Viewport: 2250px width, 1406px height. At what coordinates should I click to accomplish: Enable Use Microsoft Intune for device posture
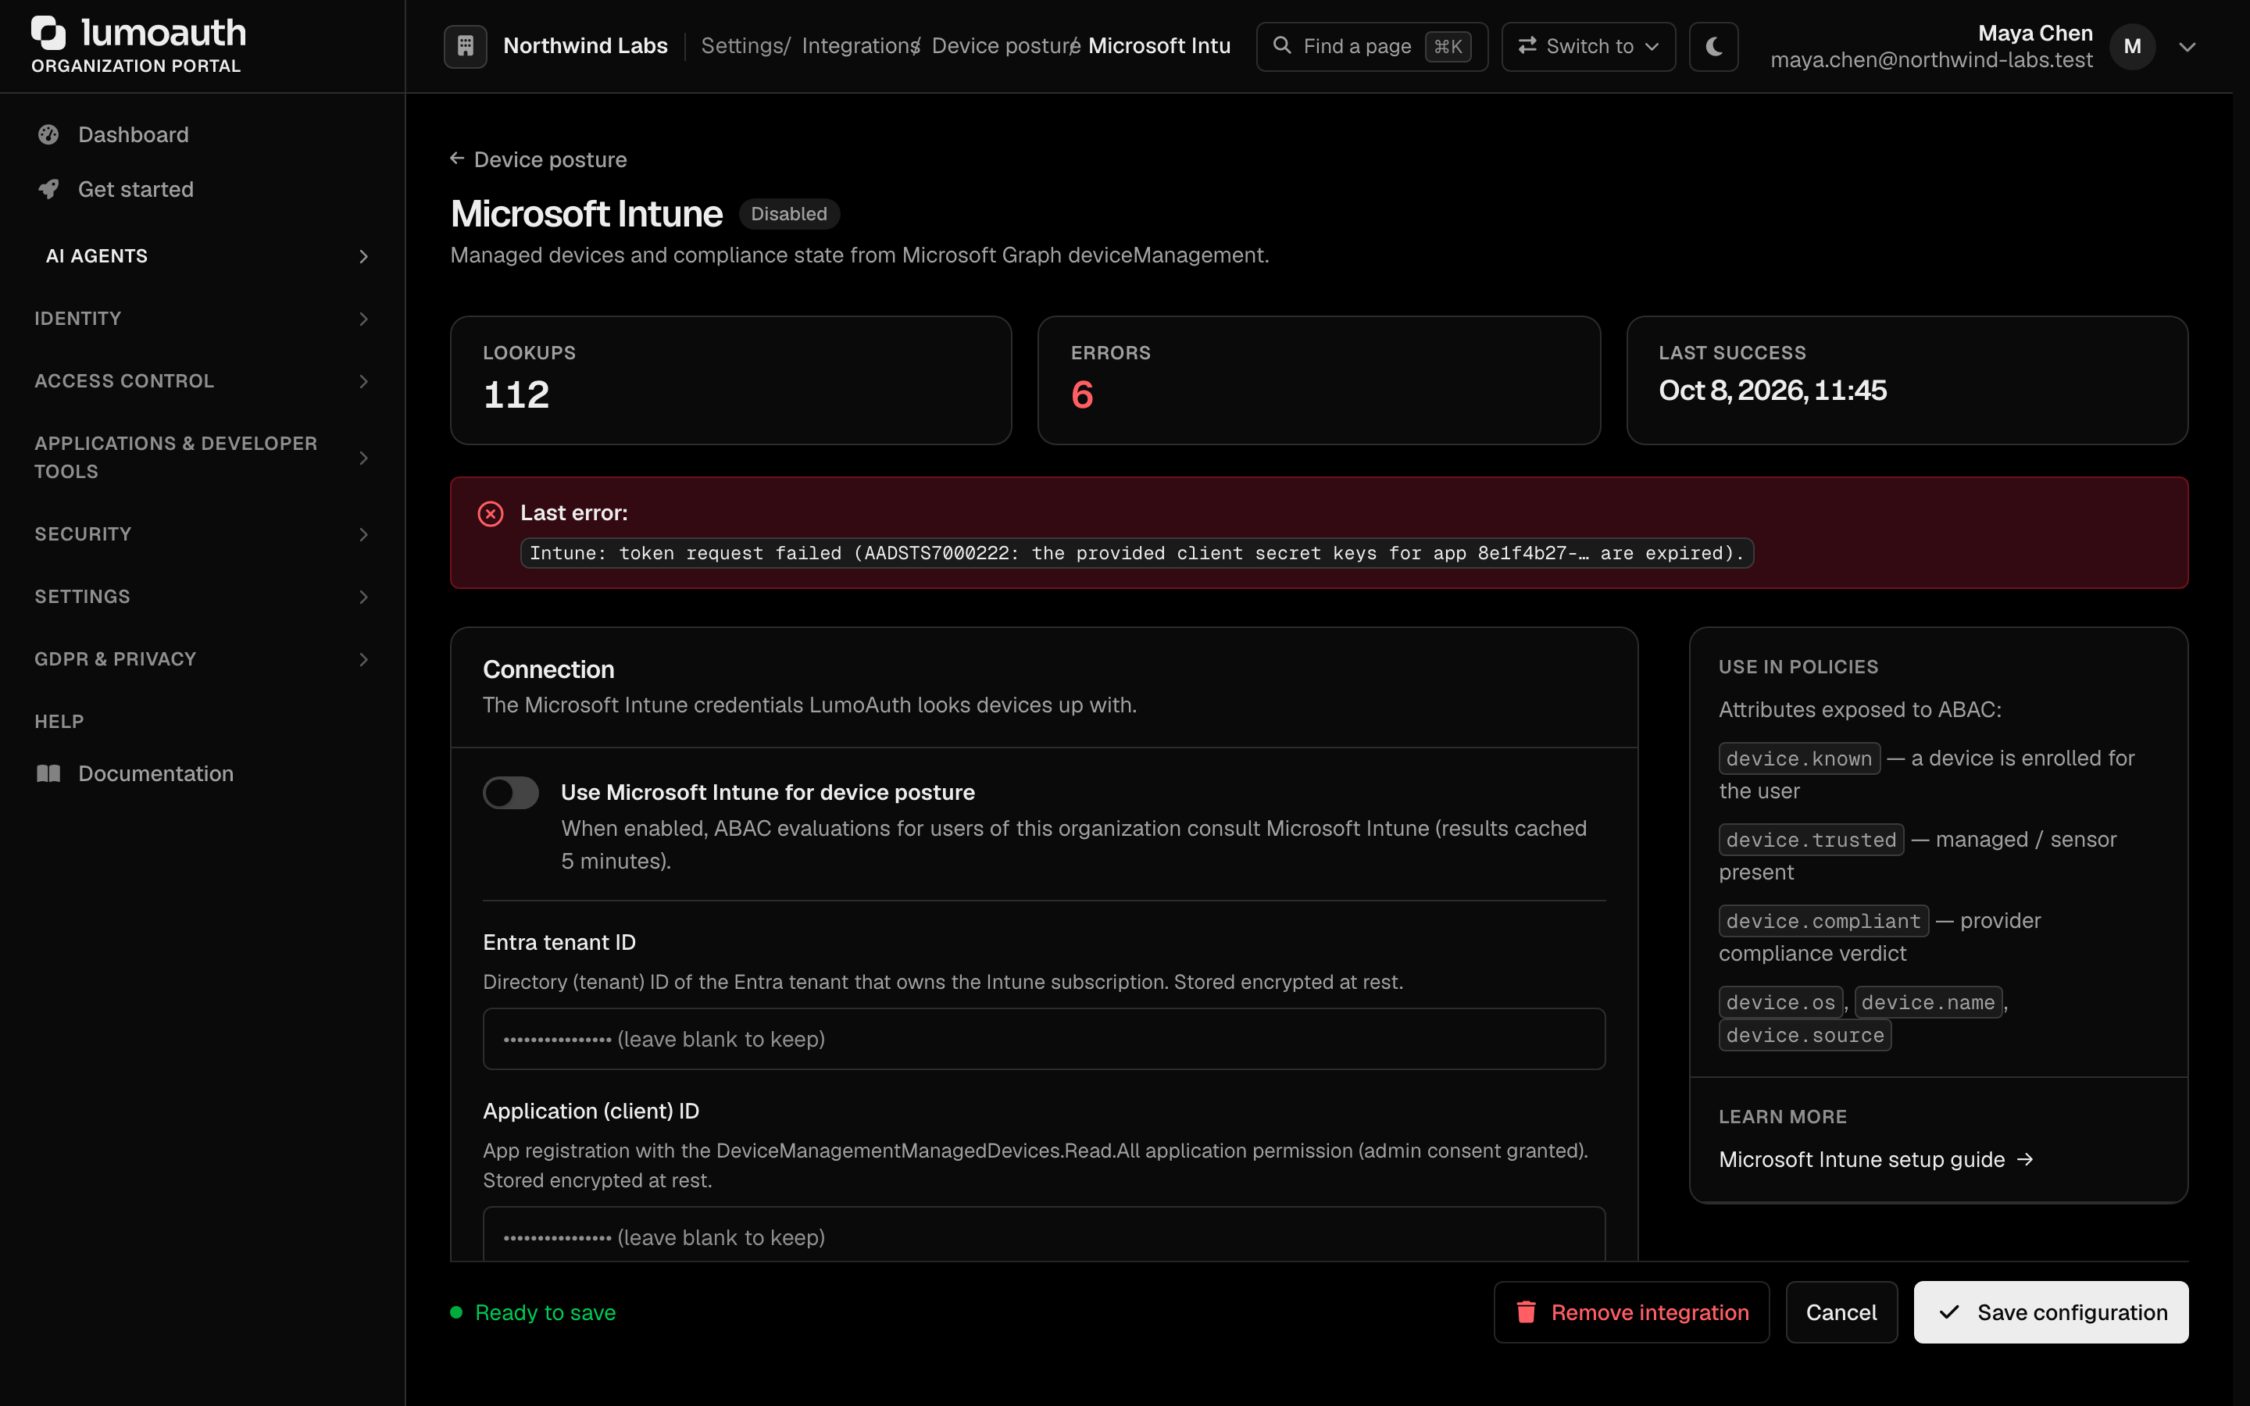(x=510, y=793)
